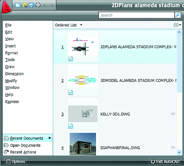Click list number 2

pyautogui.click(x=62, y=81)
